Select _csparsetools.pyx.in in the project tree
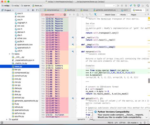This screenshot has height=125, width=150. (23, 60)
